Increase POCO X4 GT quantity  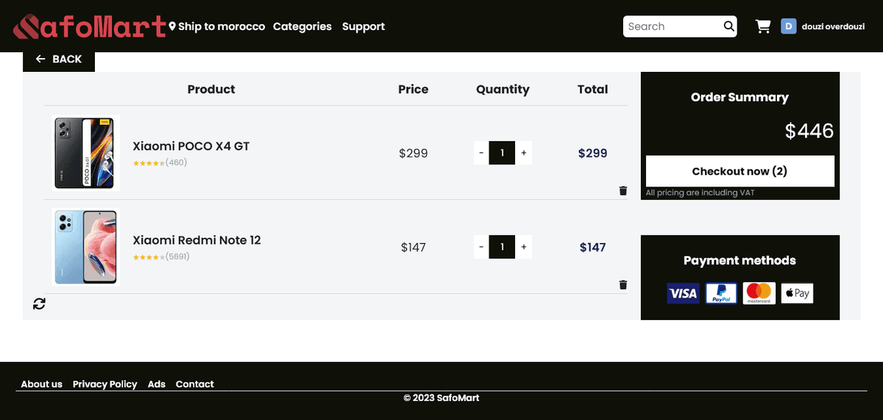click(x=524, y=153)
